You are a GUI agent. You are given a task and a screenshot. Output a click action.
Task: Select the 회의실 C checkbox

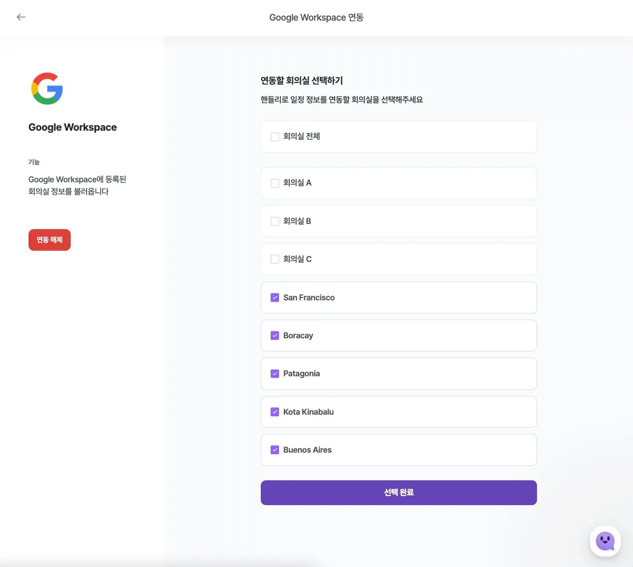pyautogui.click(x=275, y=259)
